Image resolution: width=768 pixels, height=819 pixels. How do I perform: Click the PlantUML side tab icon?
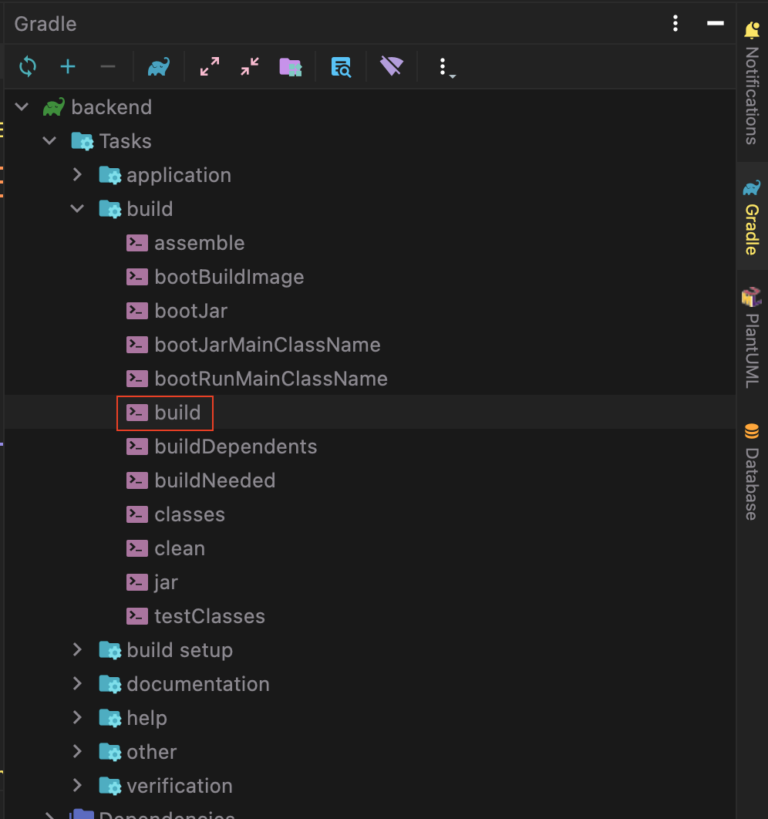point(751,297)
